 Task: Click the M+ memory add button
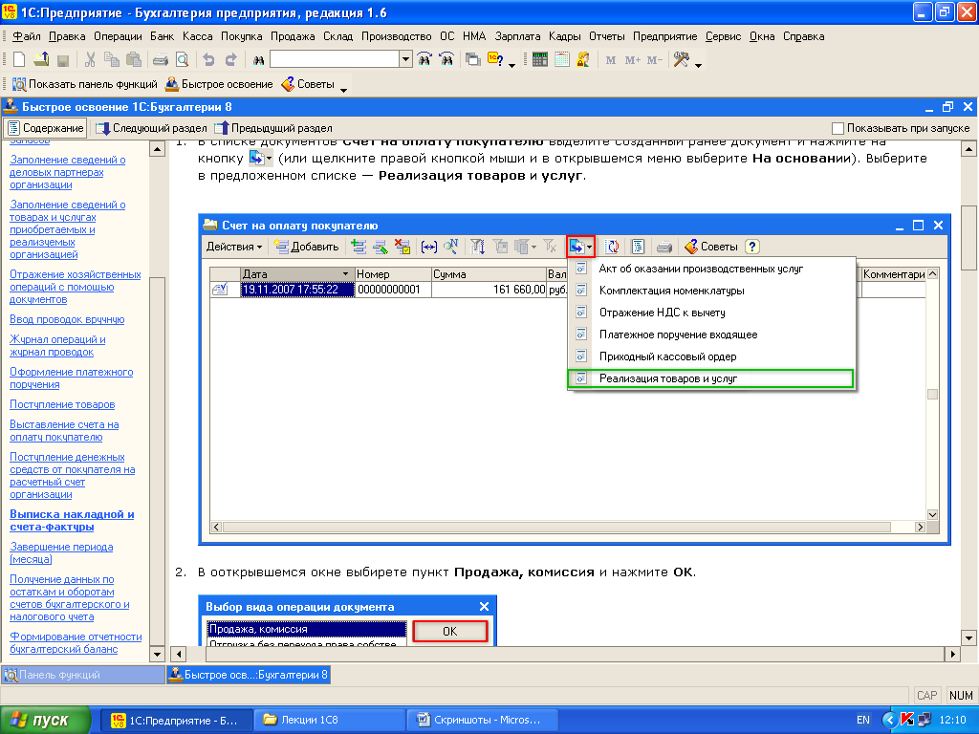633,60
